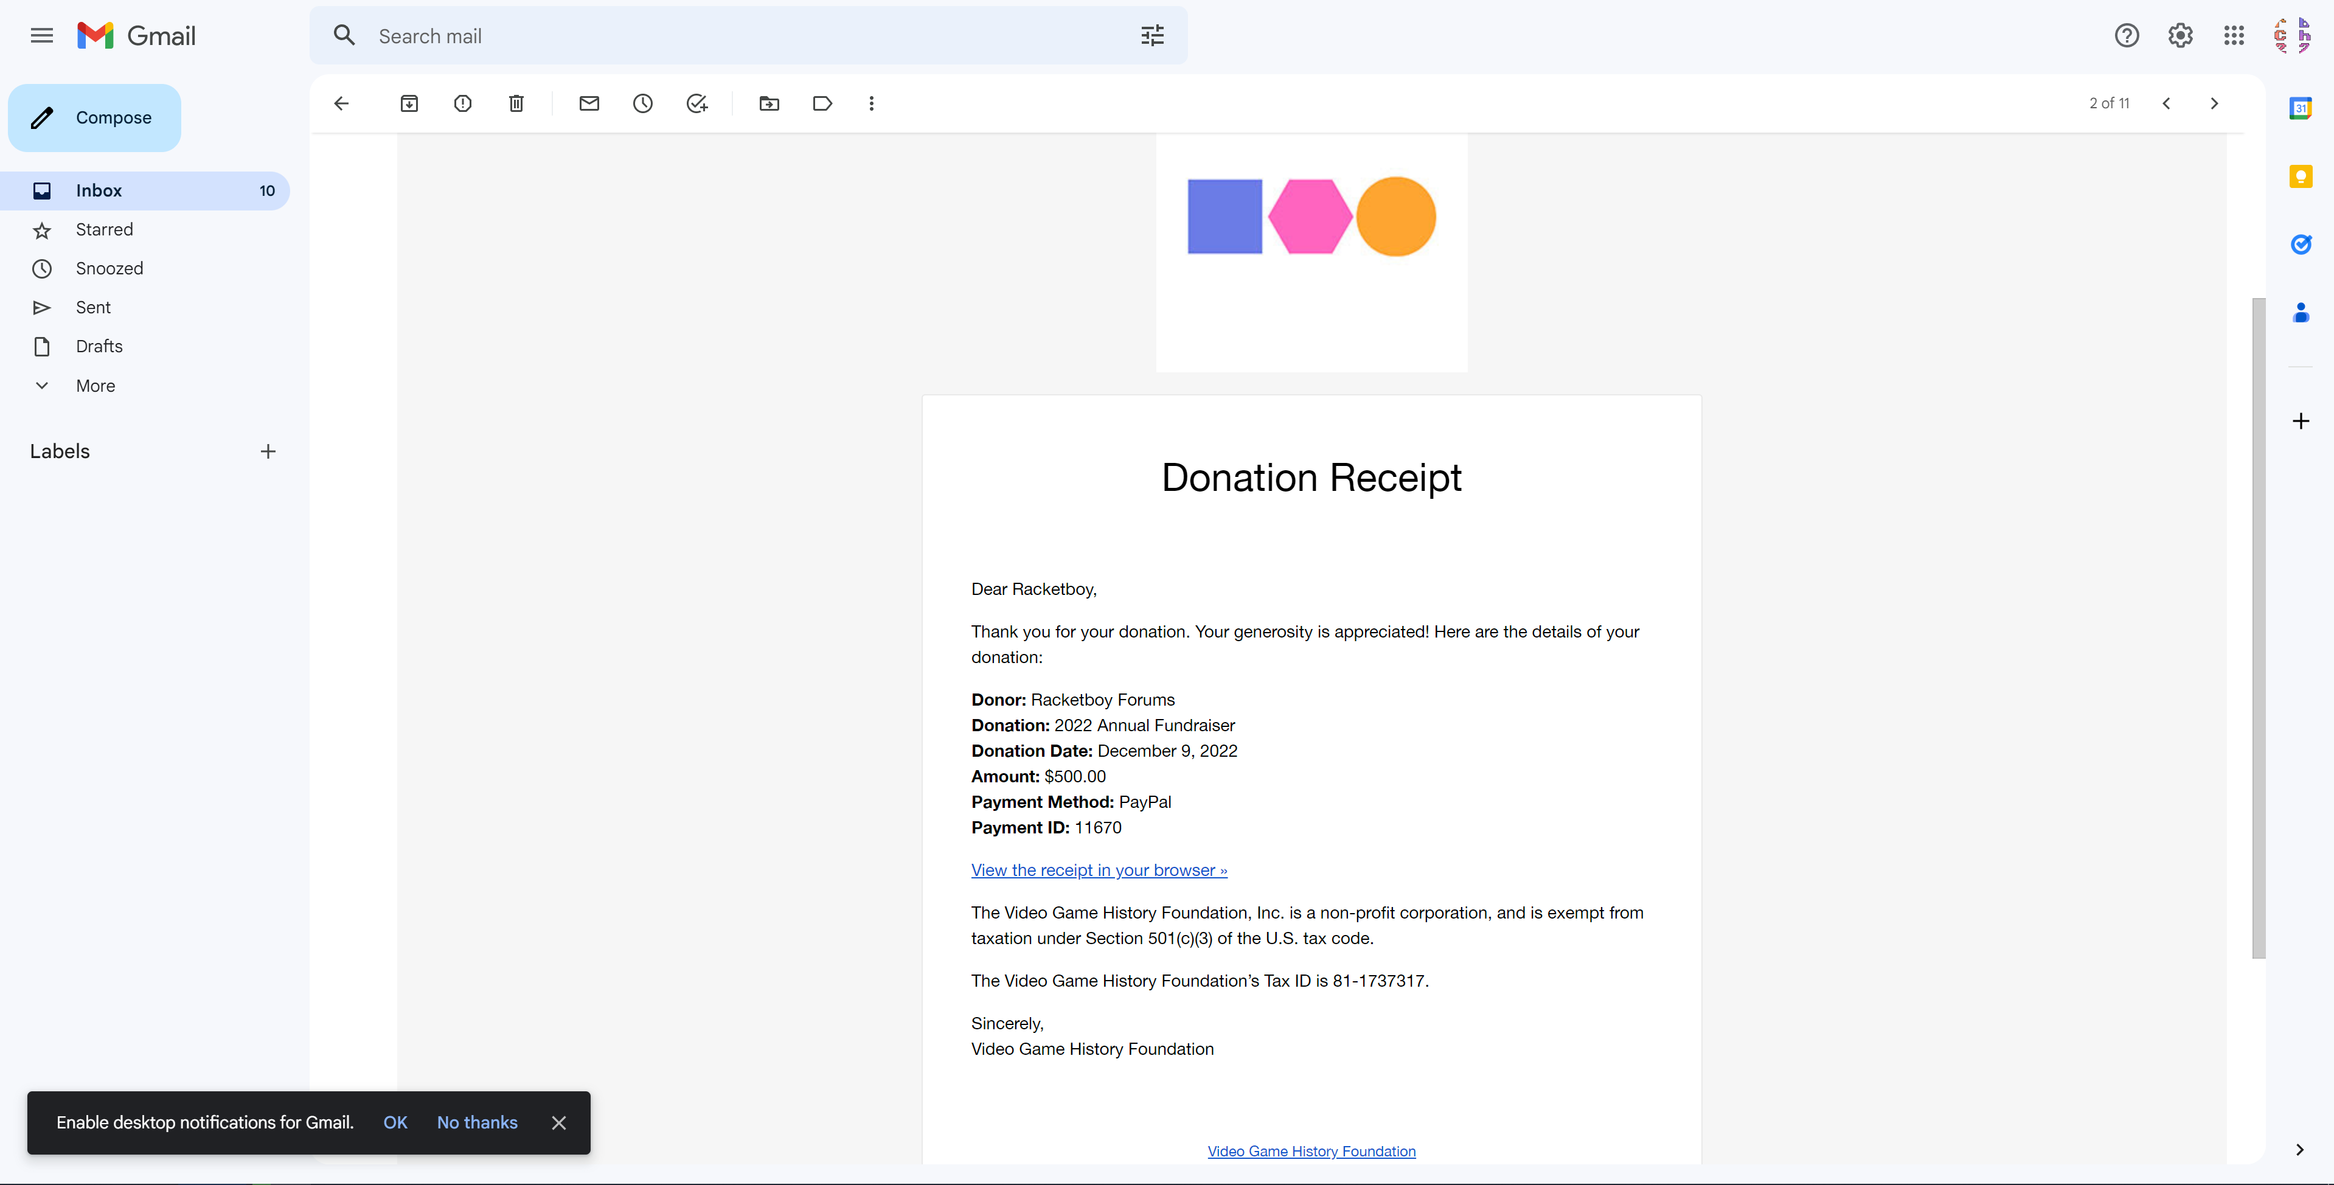Image resolution: width=2334 pixels, height=1185 pixels.
Task: Hide side panel chevron at bottom right
Action: [x=2299, y=1150]
